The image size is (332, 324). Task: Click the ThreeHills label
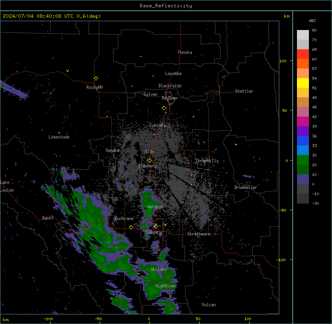point(207,161)
